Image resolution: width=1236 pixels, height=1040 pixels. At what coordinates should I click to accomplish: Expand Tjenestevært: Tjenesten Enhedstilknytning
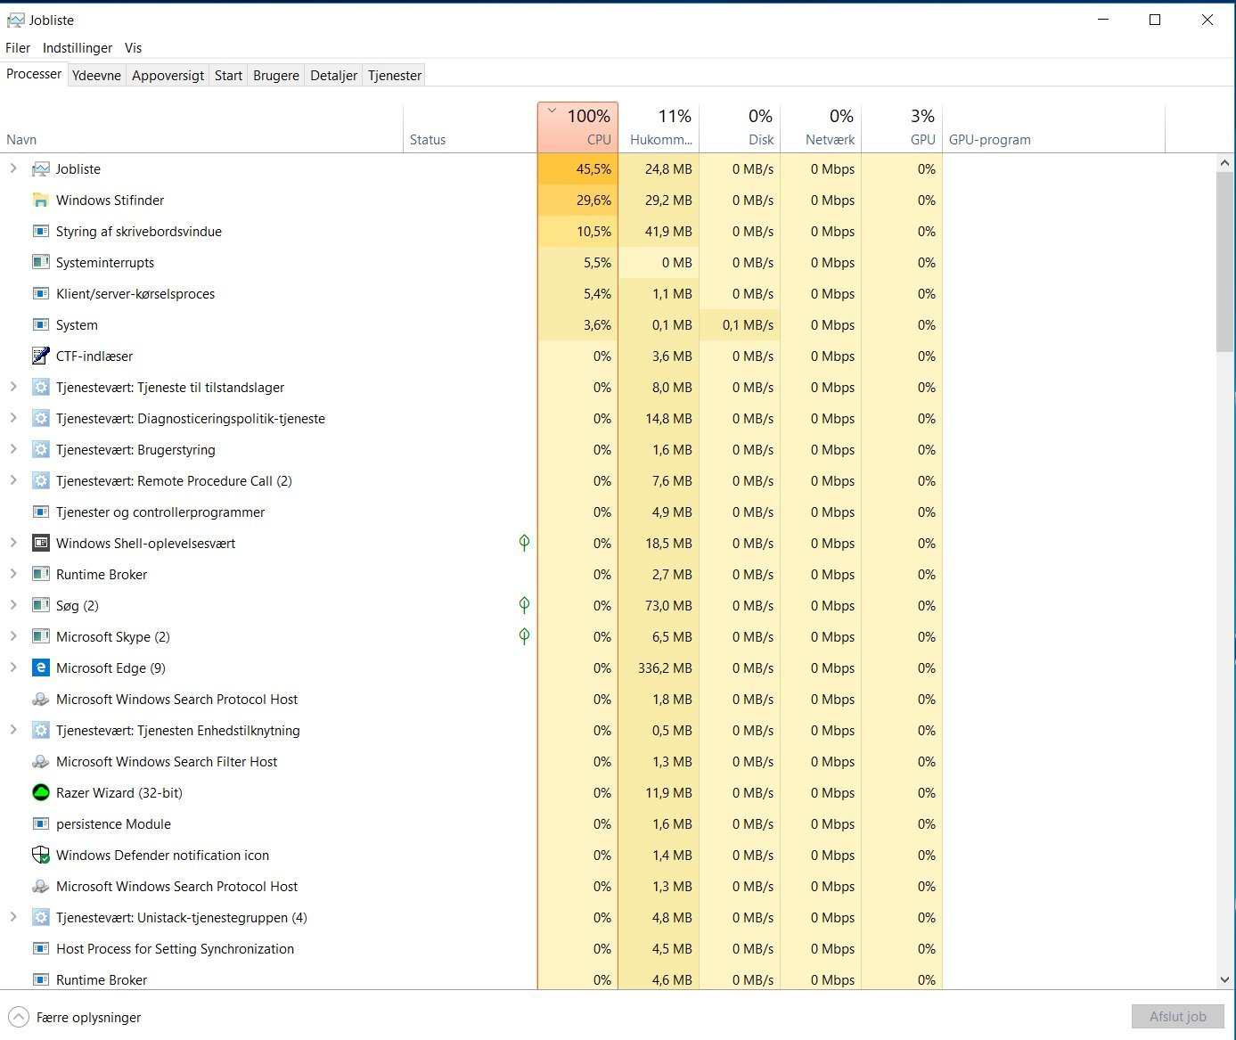(x=13, y=730)
